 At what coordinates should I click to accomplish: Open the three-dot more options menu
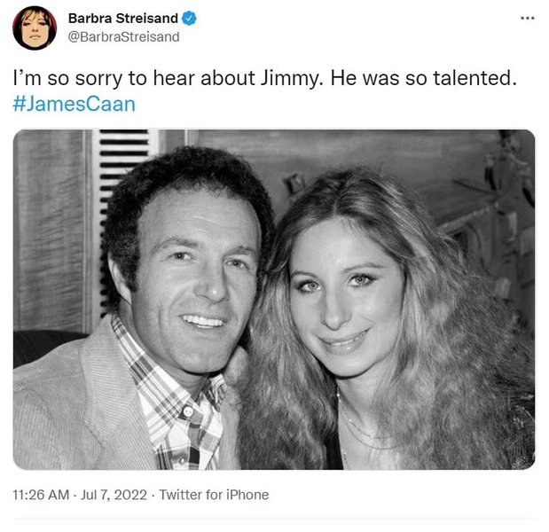tap(528, 18)
